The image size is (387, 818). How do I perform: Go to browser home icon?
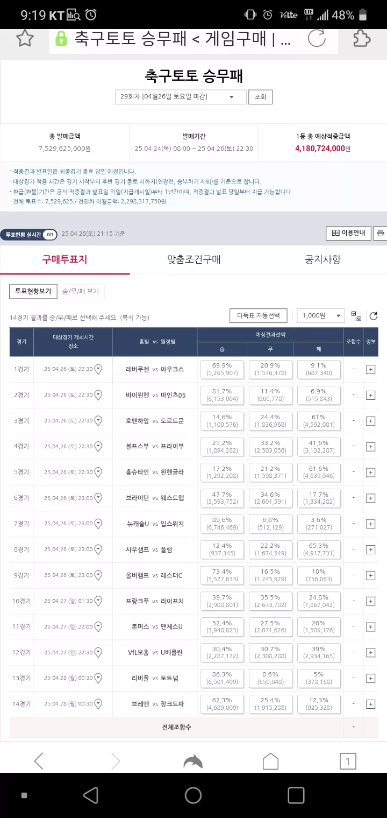coord(270,761)
